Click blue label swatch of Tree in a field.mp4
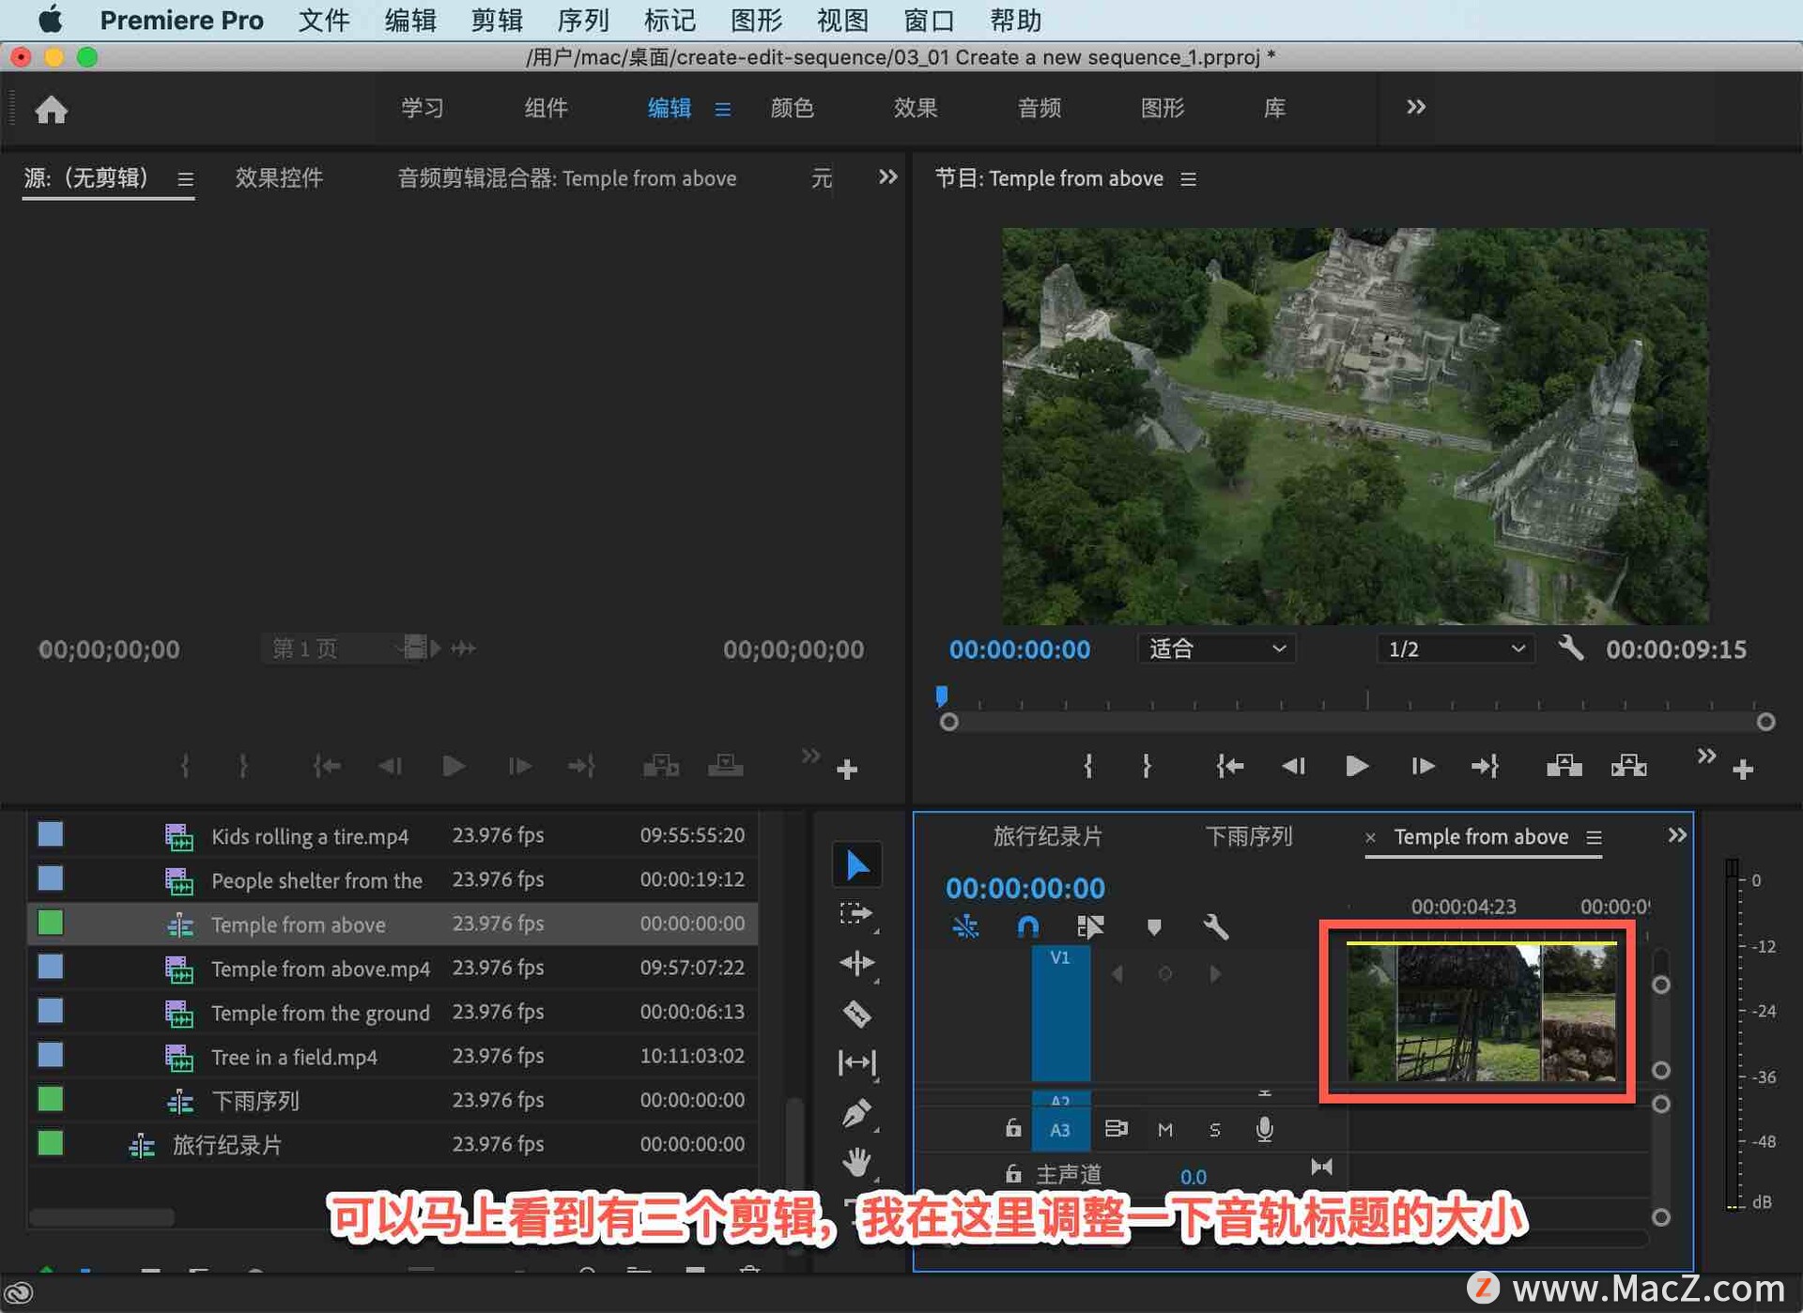Screen dimensions: 1803x1313 point(50,1055)
